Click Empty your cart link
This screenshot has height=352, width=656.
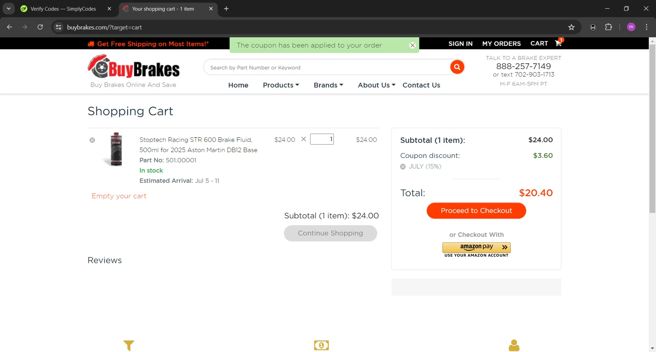119,196
